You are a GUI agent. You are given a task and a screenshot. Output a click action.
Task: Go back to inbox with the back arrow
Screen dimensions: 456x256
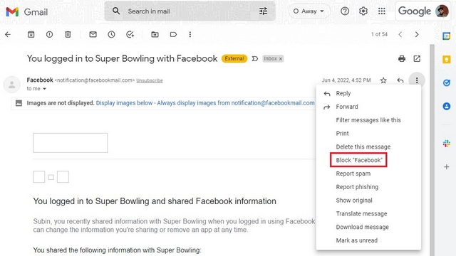(8, 35)
